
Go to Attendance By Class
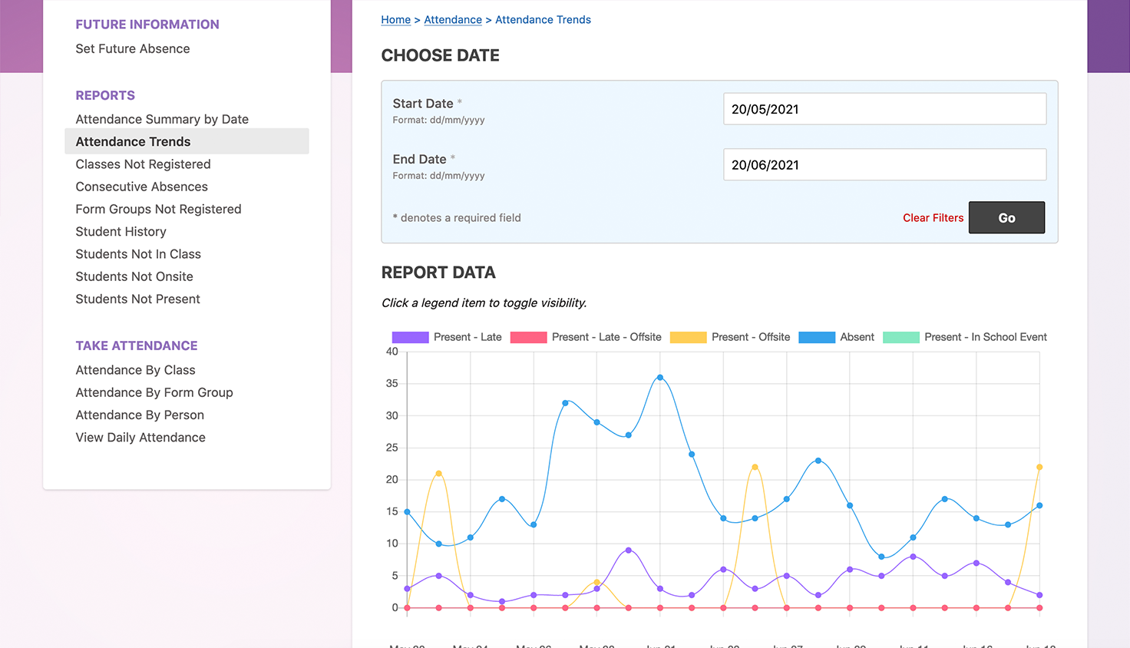135,370
